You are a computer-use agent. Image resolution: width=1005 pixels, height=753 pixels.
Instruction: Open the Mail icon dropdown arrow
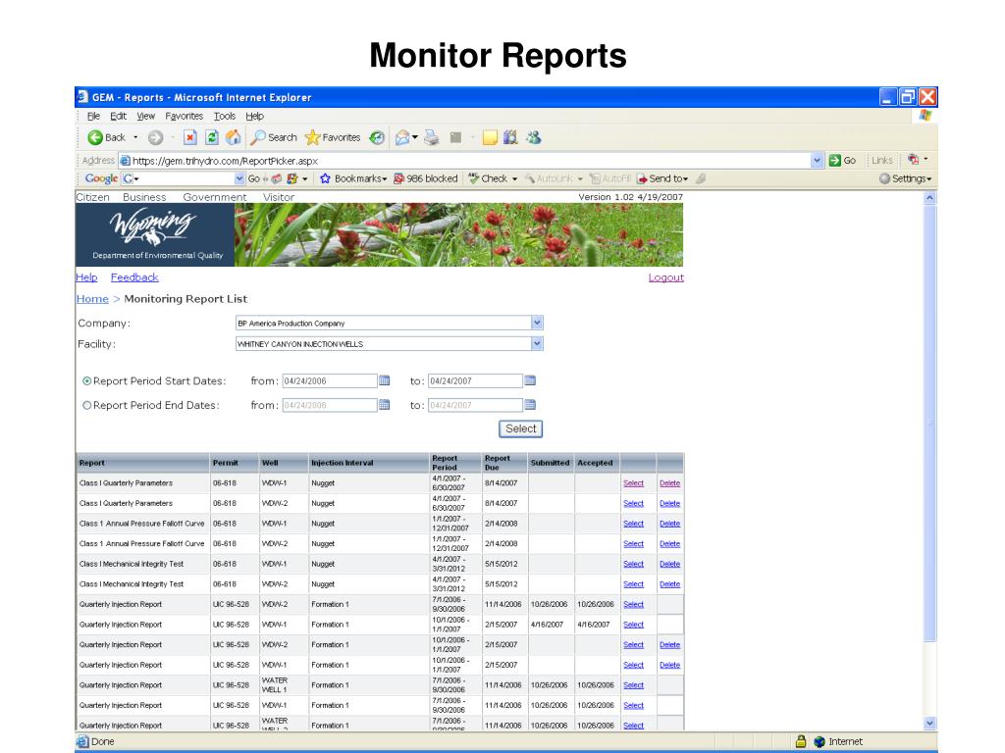415,137
